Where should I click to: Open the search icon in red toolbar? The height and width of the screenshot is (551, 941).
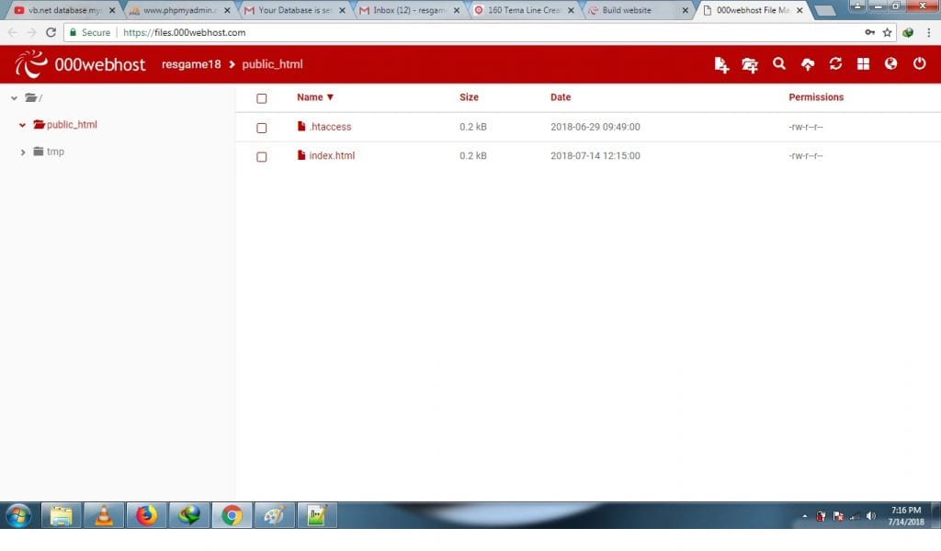(x=779, y=63)
